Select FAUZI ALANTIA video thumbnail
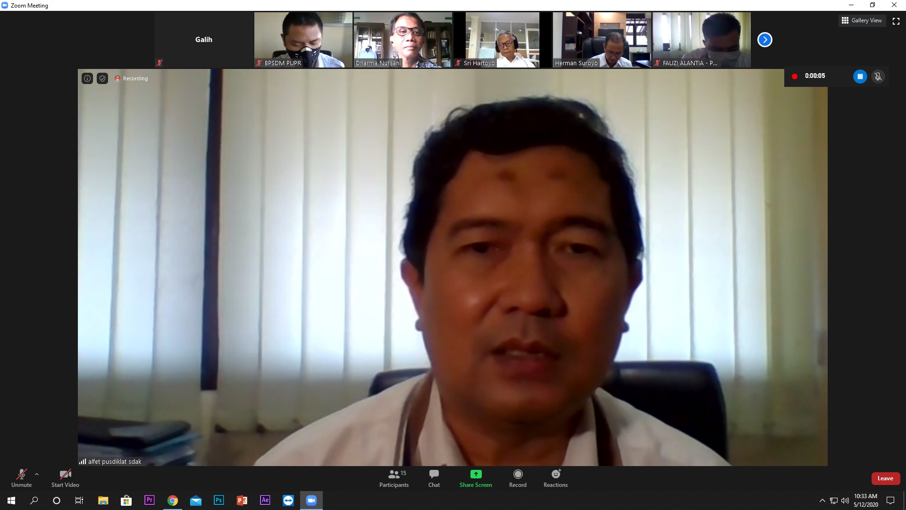This screenshot has width=906, height=510. tap(701, 40)
